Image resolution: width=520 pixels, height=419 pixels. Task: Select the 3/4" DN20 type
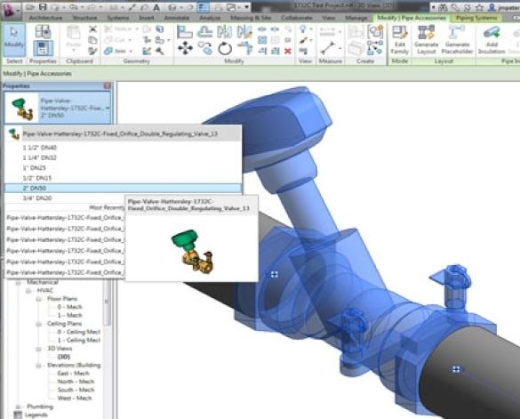pyautogui.click(x=37, y=198)
